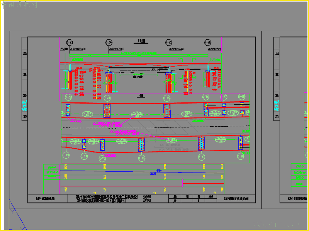309x231 pixels.
Task: Click magenta 65+100+65 note with ZK92 station
Action: pos(108,124)
